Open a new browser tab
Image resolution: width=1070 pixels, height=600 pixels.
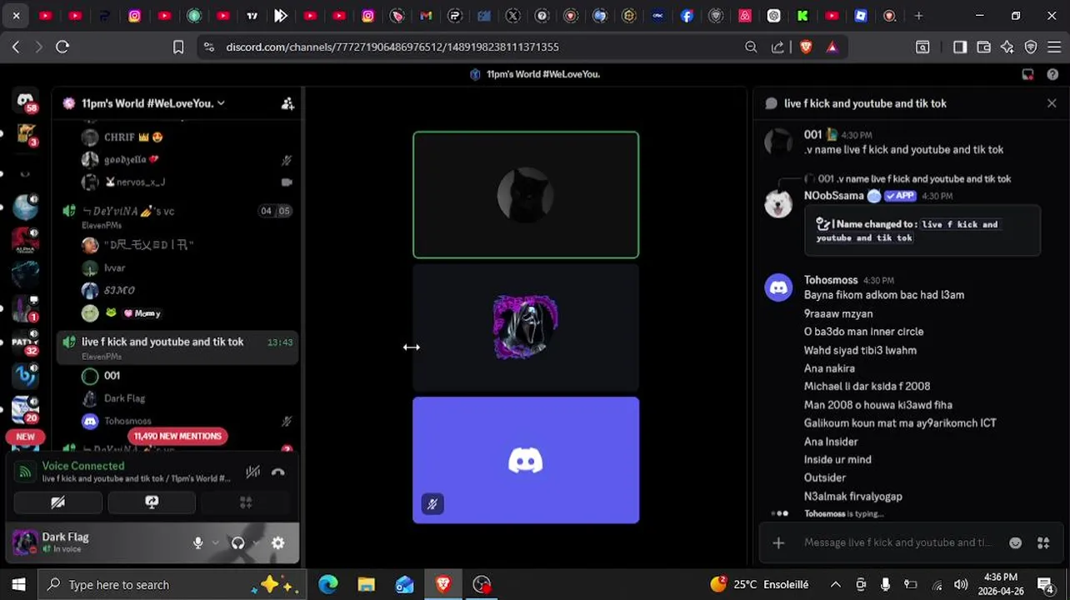[x=918, y=16]
